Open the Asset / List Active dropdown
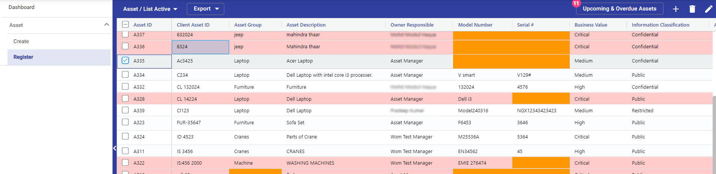 click(x=150, y=9)
